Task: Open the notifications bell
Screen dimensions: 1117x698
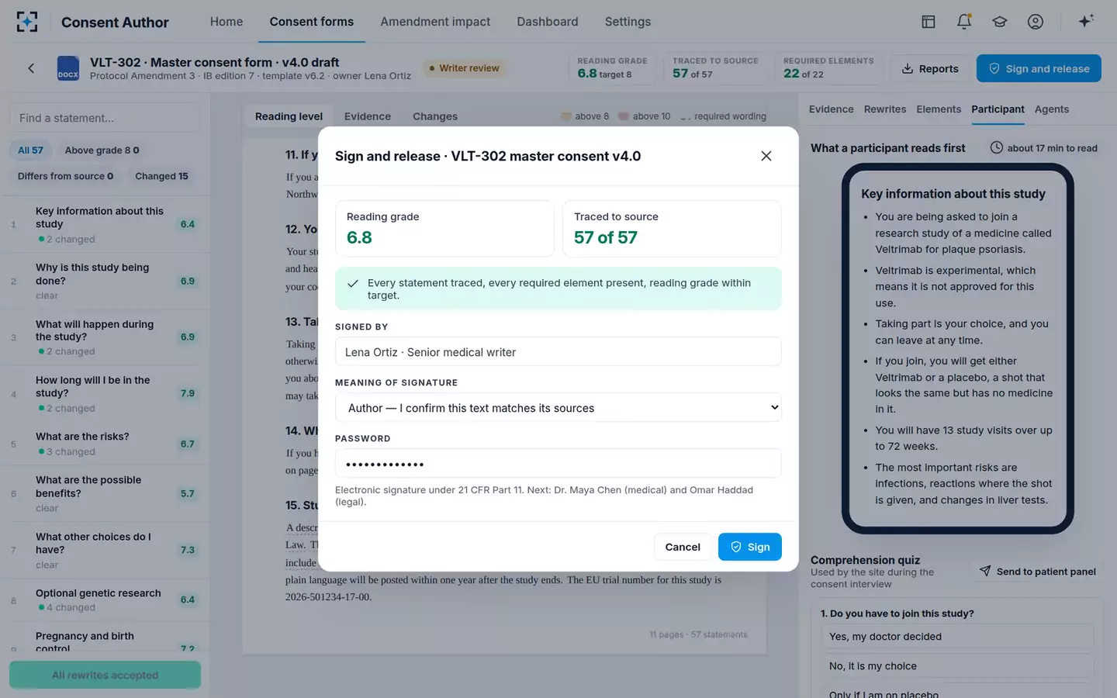Action: click(x=964, y=22)
